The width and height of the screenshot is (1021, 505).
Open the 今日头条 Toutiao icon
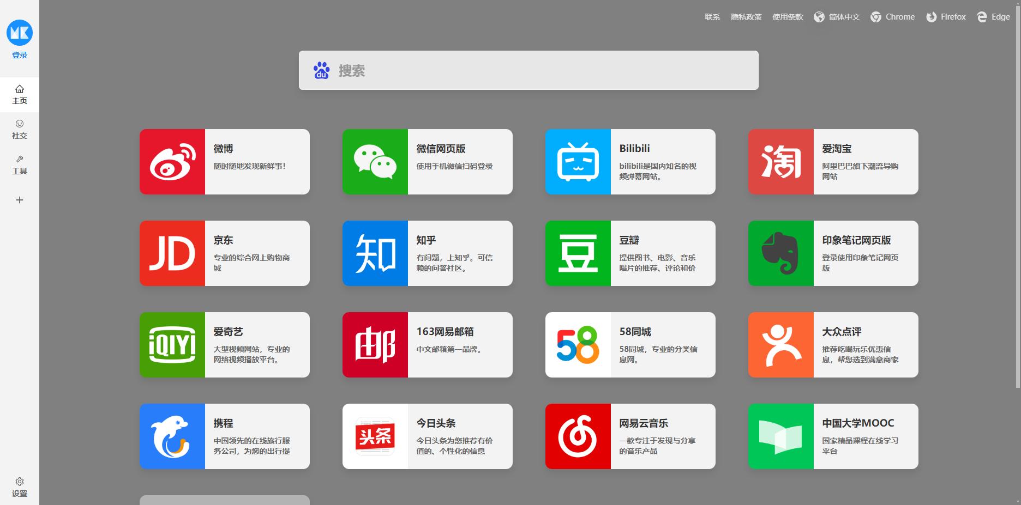[x=375, y=436]
